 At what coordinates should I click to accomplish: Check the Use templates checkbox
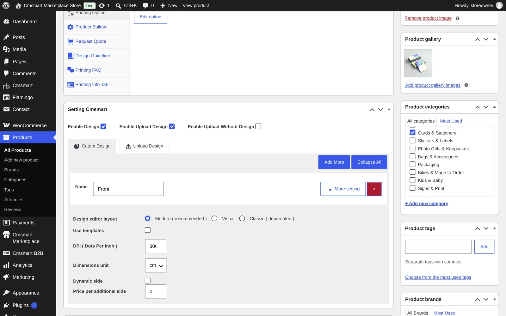[x=148, y=230]
